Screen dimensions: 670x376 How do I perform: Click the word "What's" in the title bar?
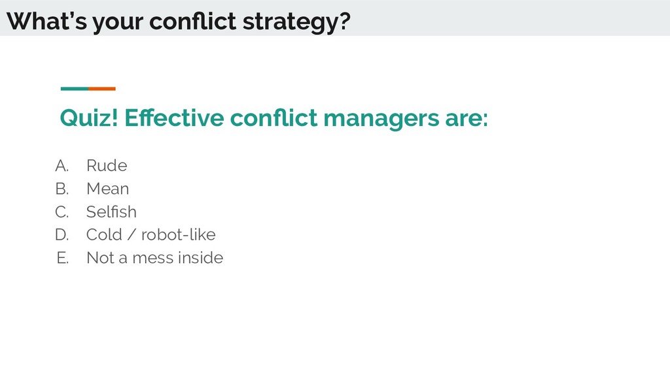click(x=46, y=21)
